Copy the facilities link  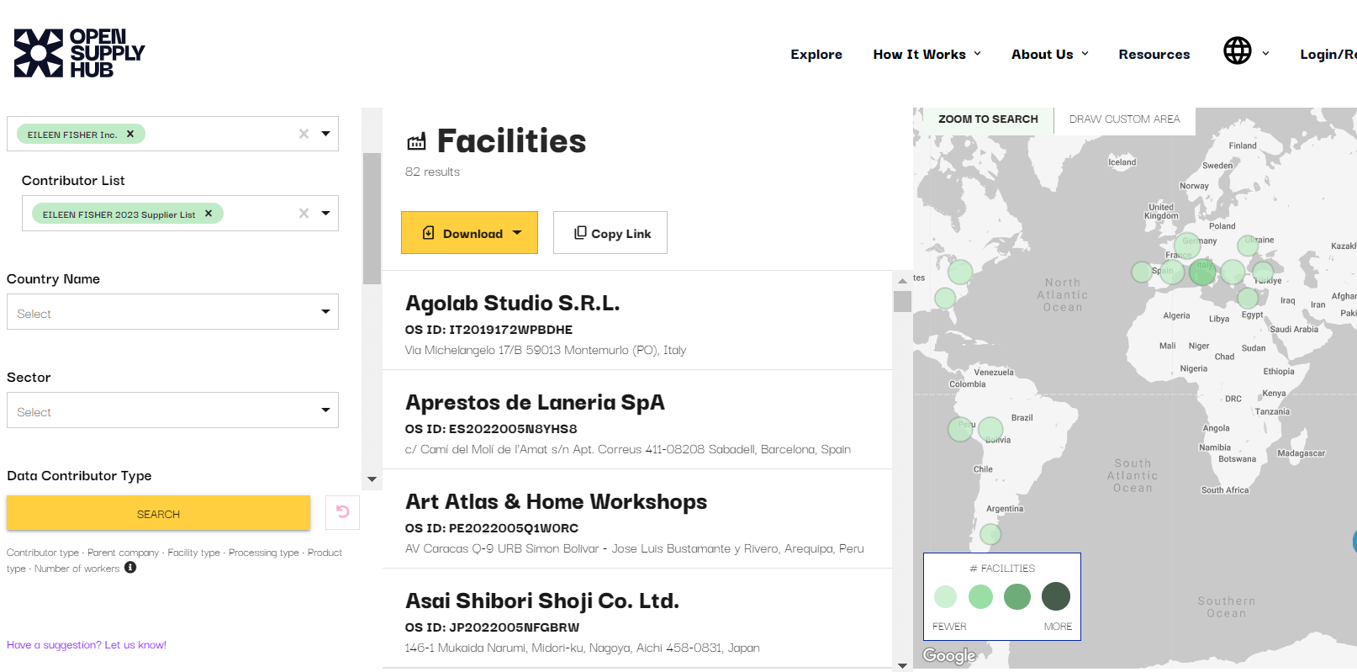click(610, 233)
